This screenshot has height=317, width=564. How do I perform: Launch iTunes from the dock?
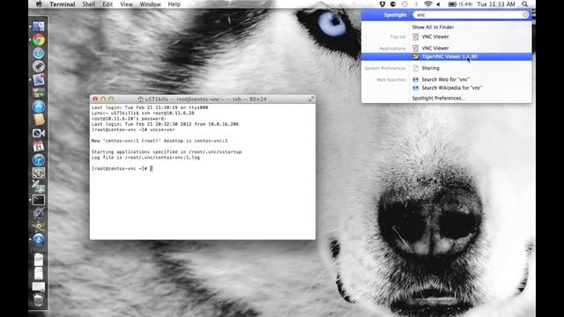pos(39,159)
